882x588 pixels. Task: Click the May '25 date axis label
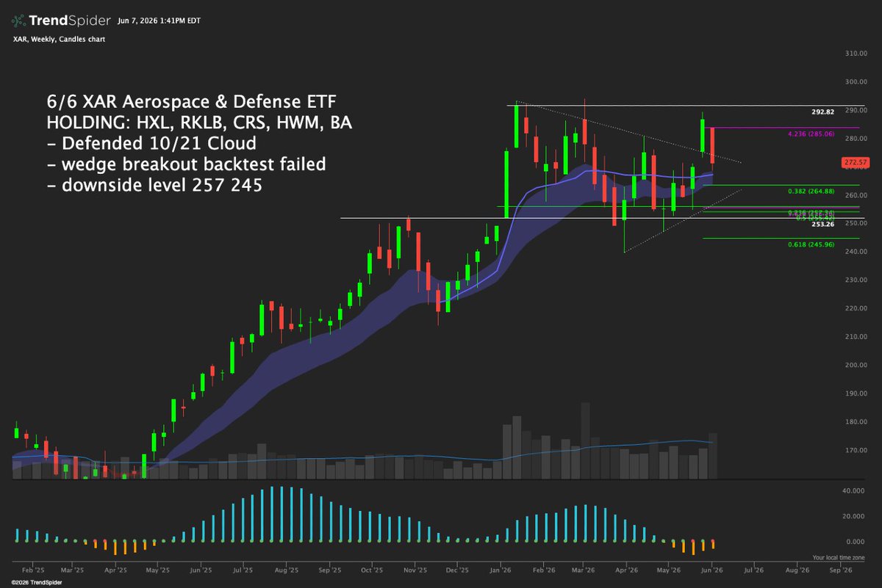pyautogui.click(x=158, y=570)
